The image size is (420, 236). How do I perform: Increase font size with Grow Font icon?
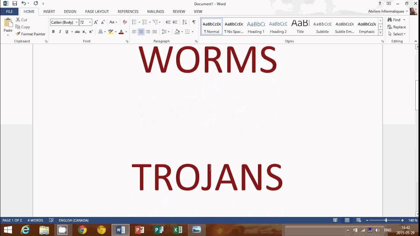tap(96, 22)
